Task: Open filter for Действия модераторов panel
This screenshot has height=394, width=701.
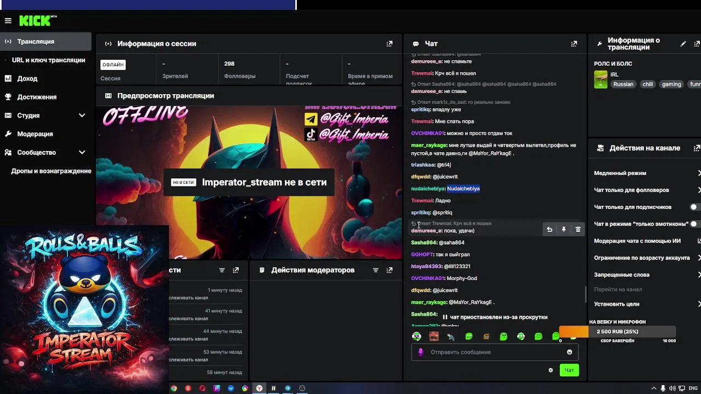Action: [376, 270]
